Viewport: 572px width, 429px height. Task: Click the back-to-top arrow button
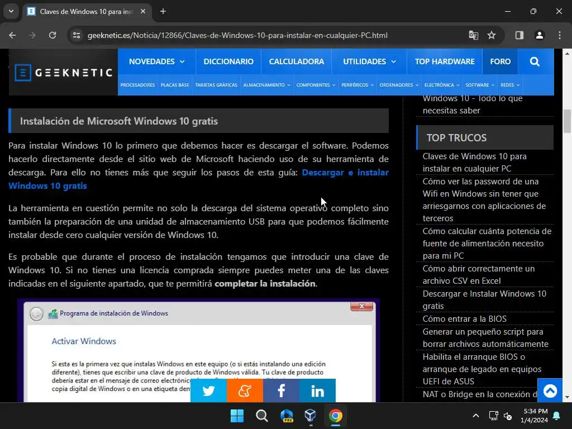pos(550,390)
